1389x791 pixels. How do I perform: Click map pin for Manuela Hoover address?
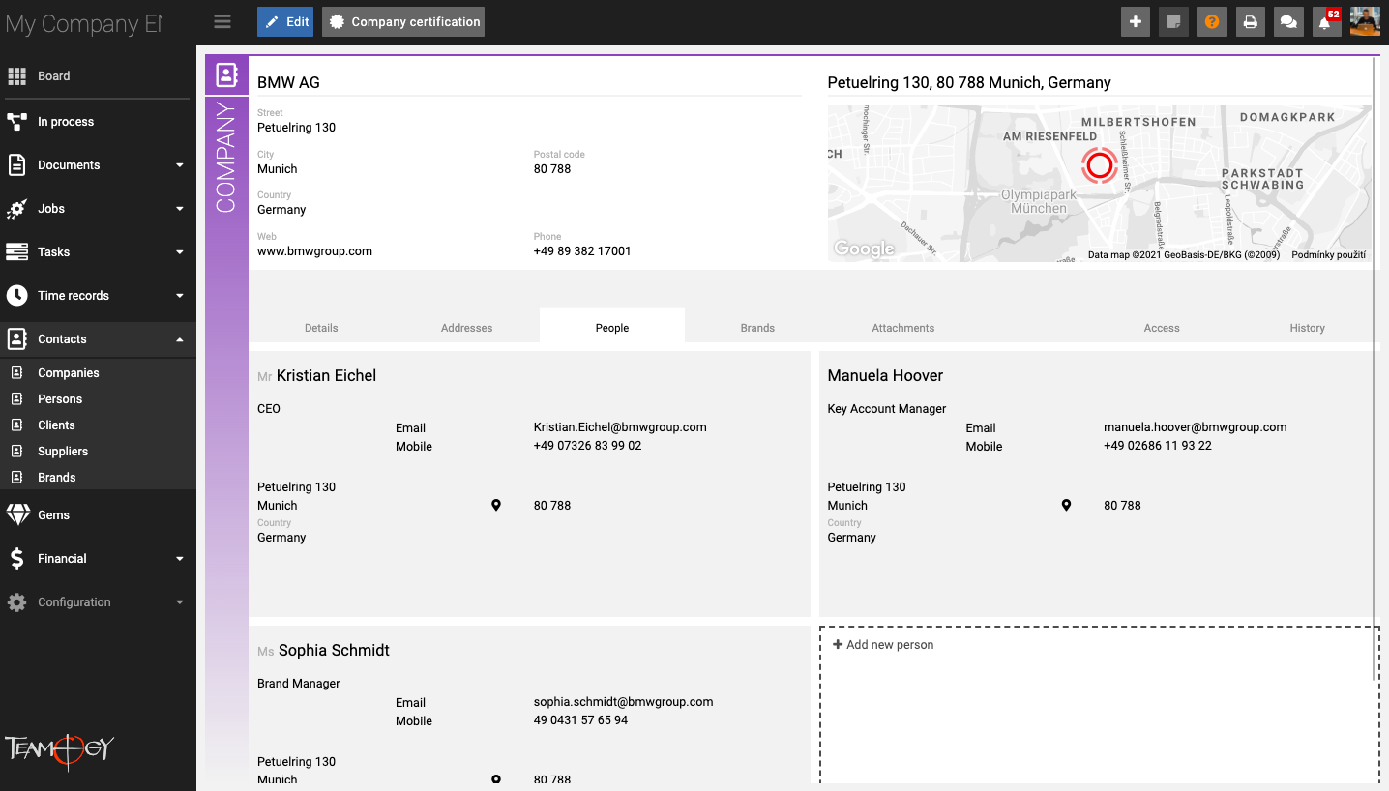tap(1066, 505)
